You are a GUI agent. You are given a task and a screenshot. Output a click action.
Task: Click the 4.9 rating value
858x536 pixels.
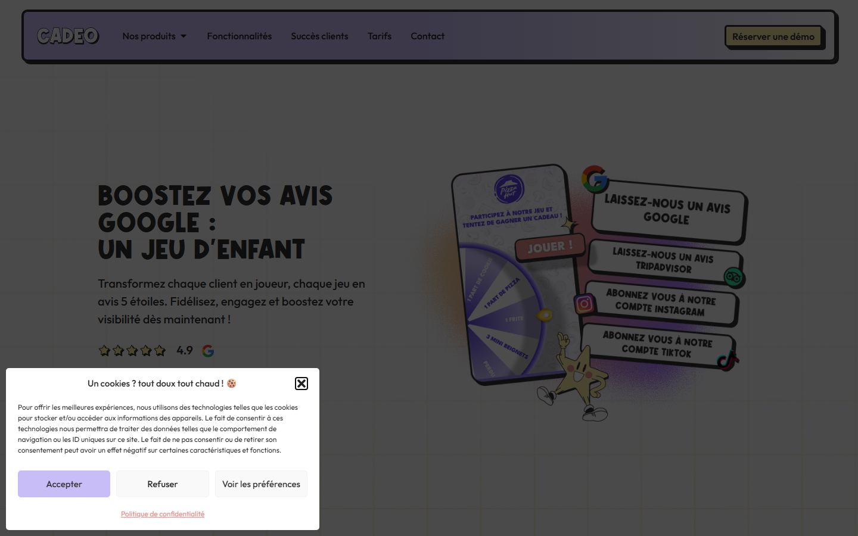(x=185, y=351)
